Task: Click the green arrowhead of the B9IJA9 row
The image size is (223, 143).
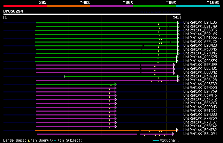Action: pos(178,27)
